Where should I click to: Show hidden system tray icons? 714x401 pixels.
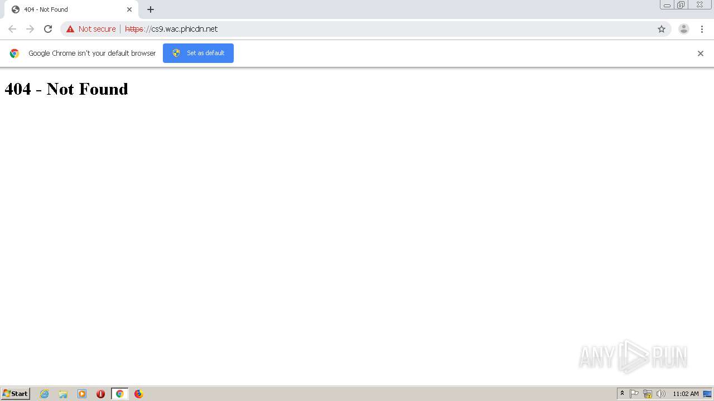622,394
